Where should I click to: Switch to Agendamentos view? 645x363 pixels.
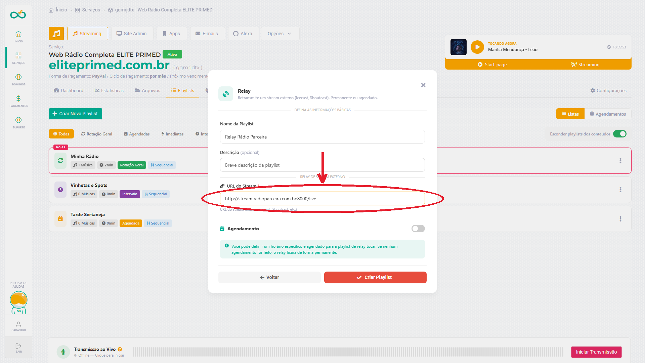coord(608,114)
